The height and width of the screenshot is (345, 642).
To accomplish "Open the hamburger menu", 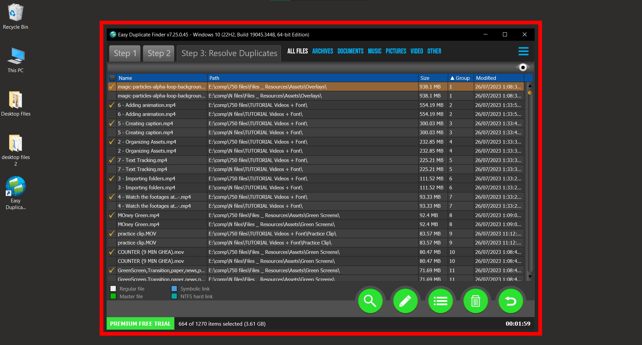I will coord(523,51).
